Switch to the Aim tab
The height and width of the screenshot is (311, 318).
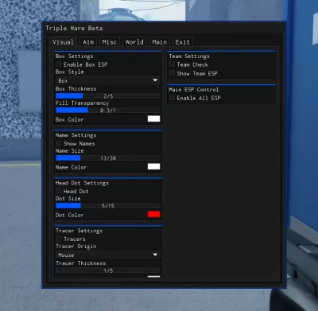pyautogui.click(x=88, y=42)
